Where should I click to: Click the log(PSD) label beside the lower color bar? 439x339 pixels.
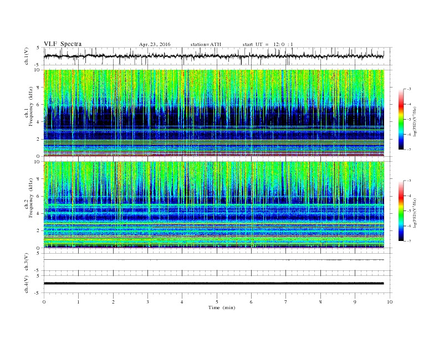tap(415, 213)
